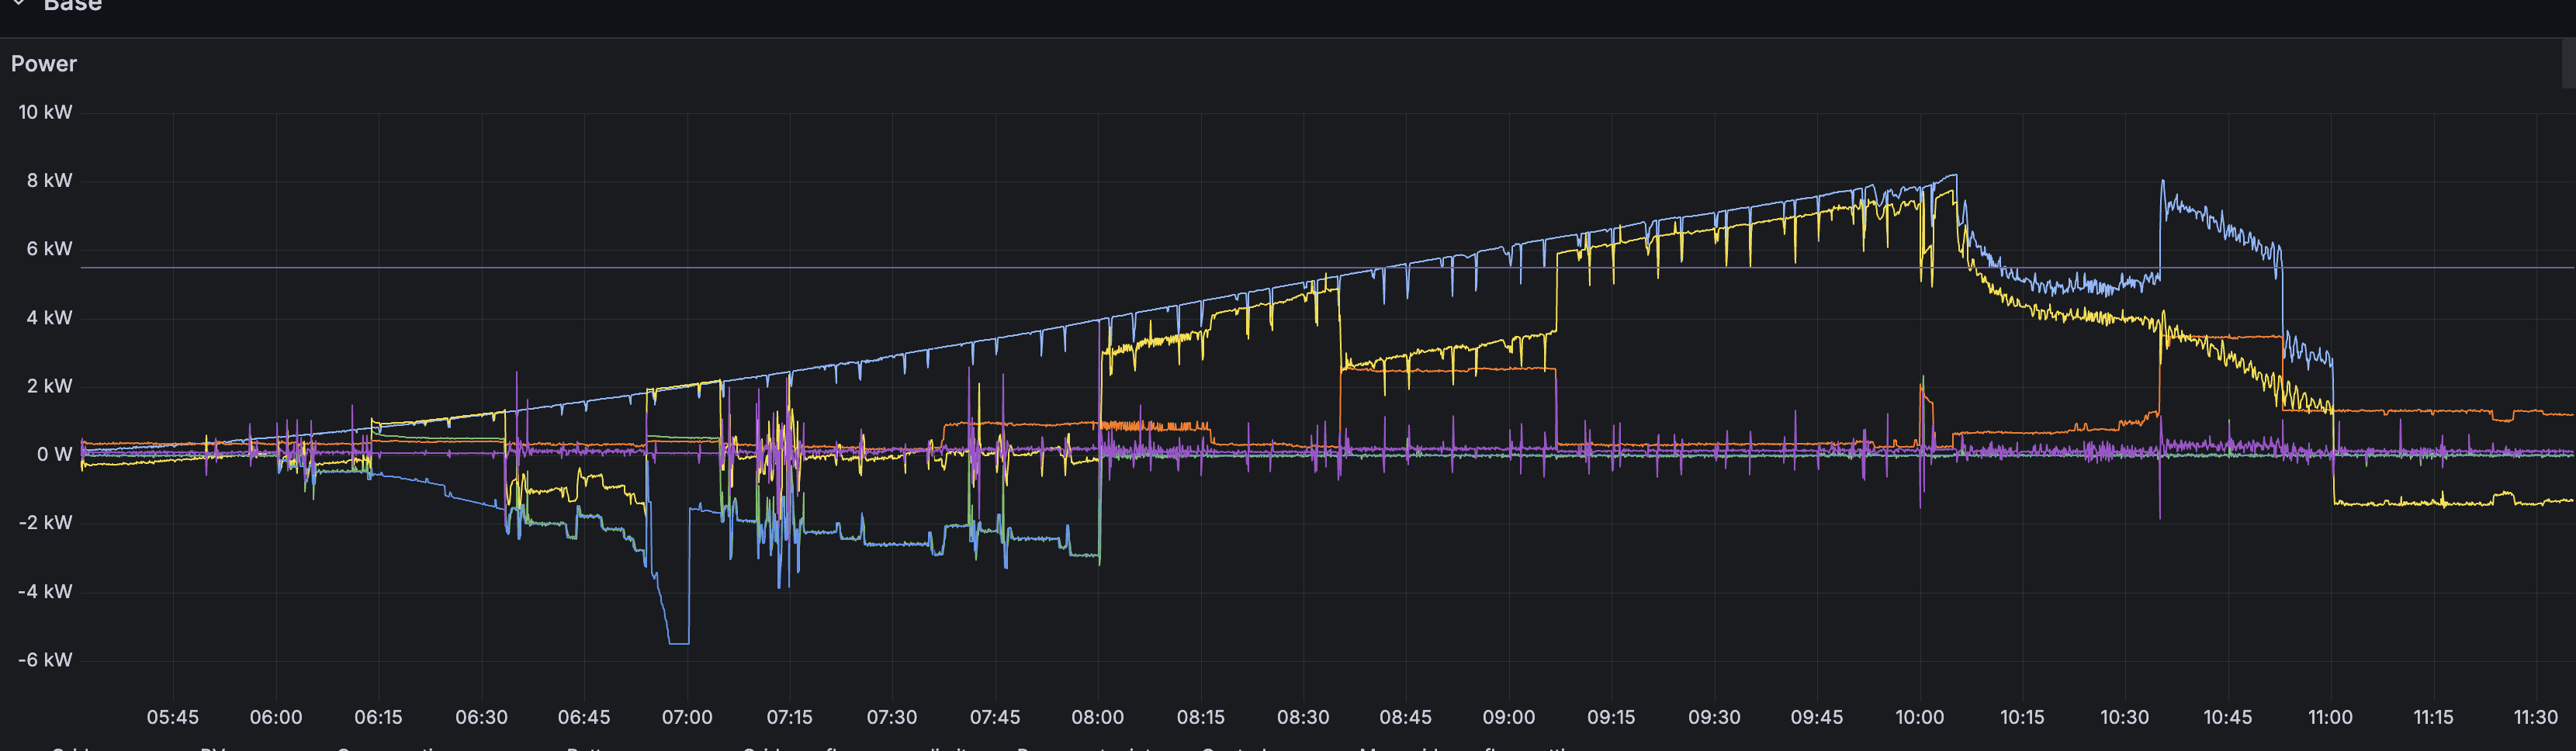Click the 11:30 time label
This screenshot has width=2576, height=751.
[2536, 717]
